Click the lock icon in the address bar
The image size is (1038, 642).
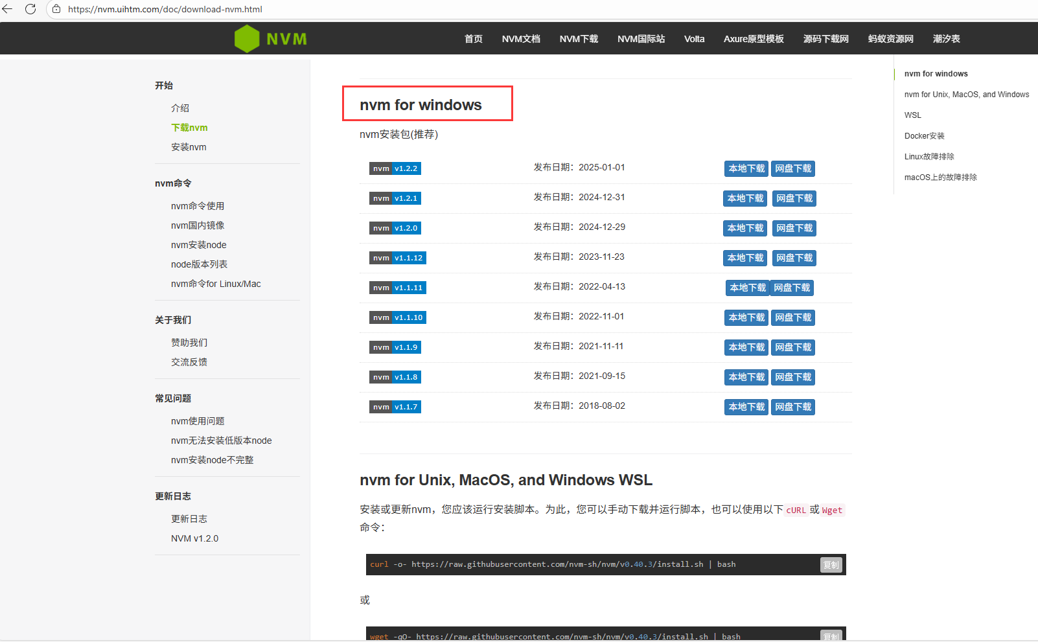pos(56,9)
